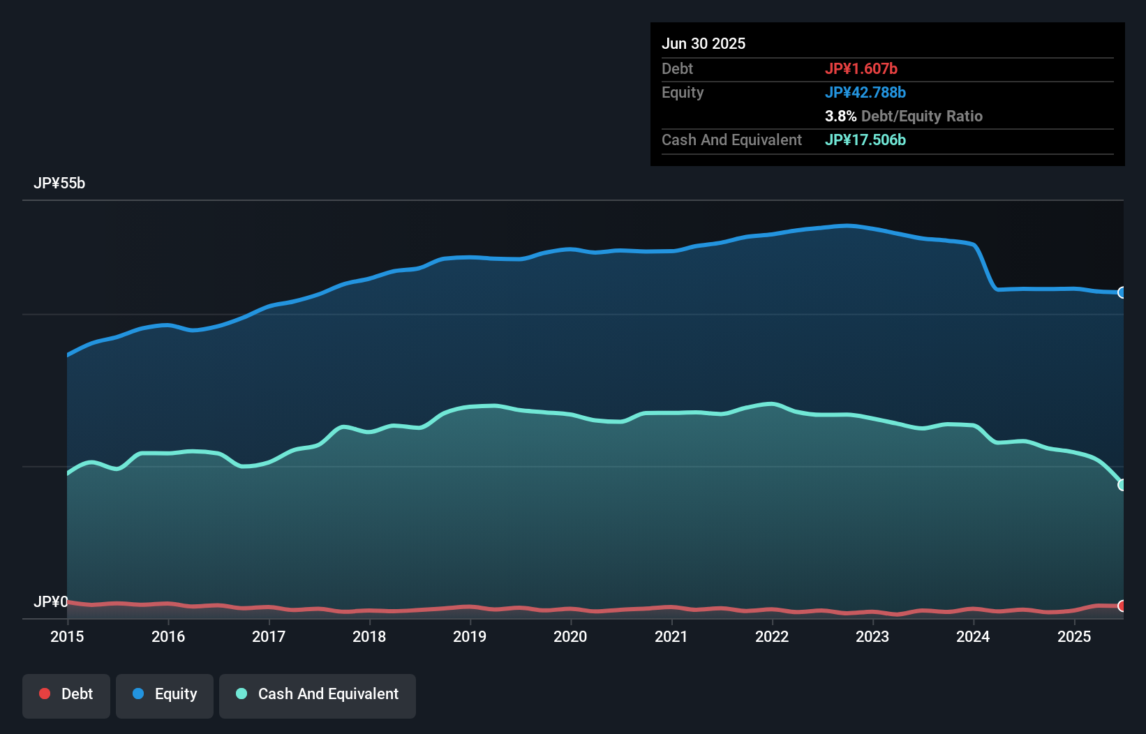The image size is (1146, 734).
Task: Click the red Debt legend dot
Action: click(45, 694)
